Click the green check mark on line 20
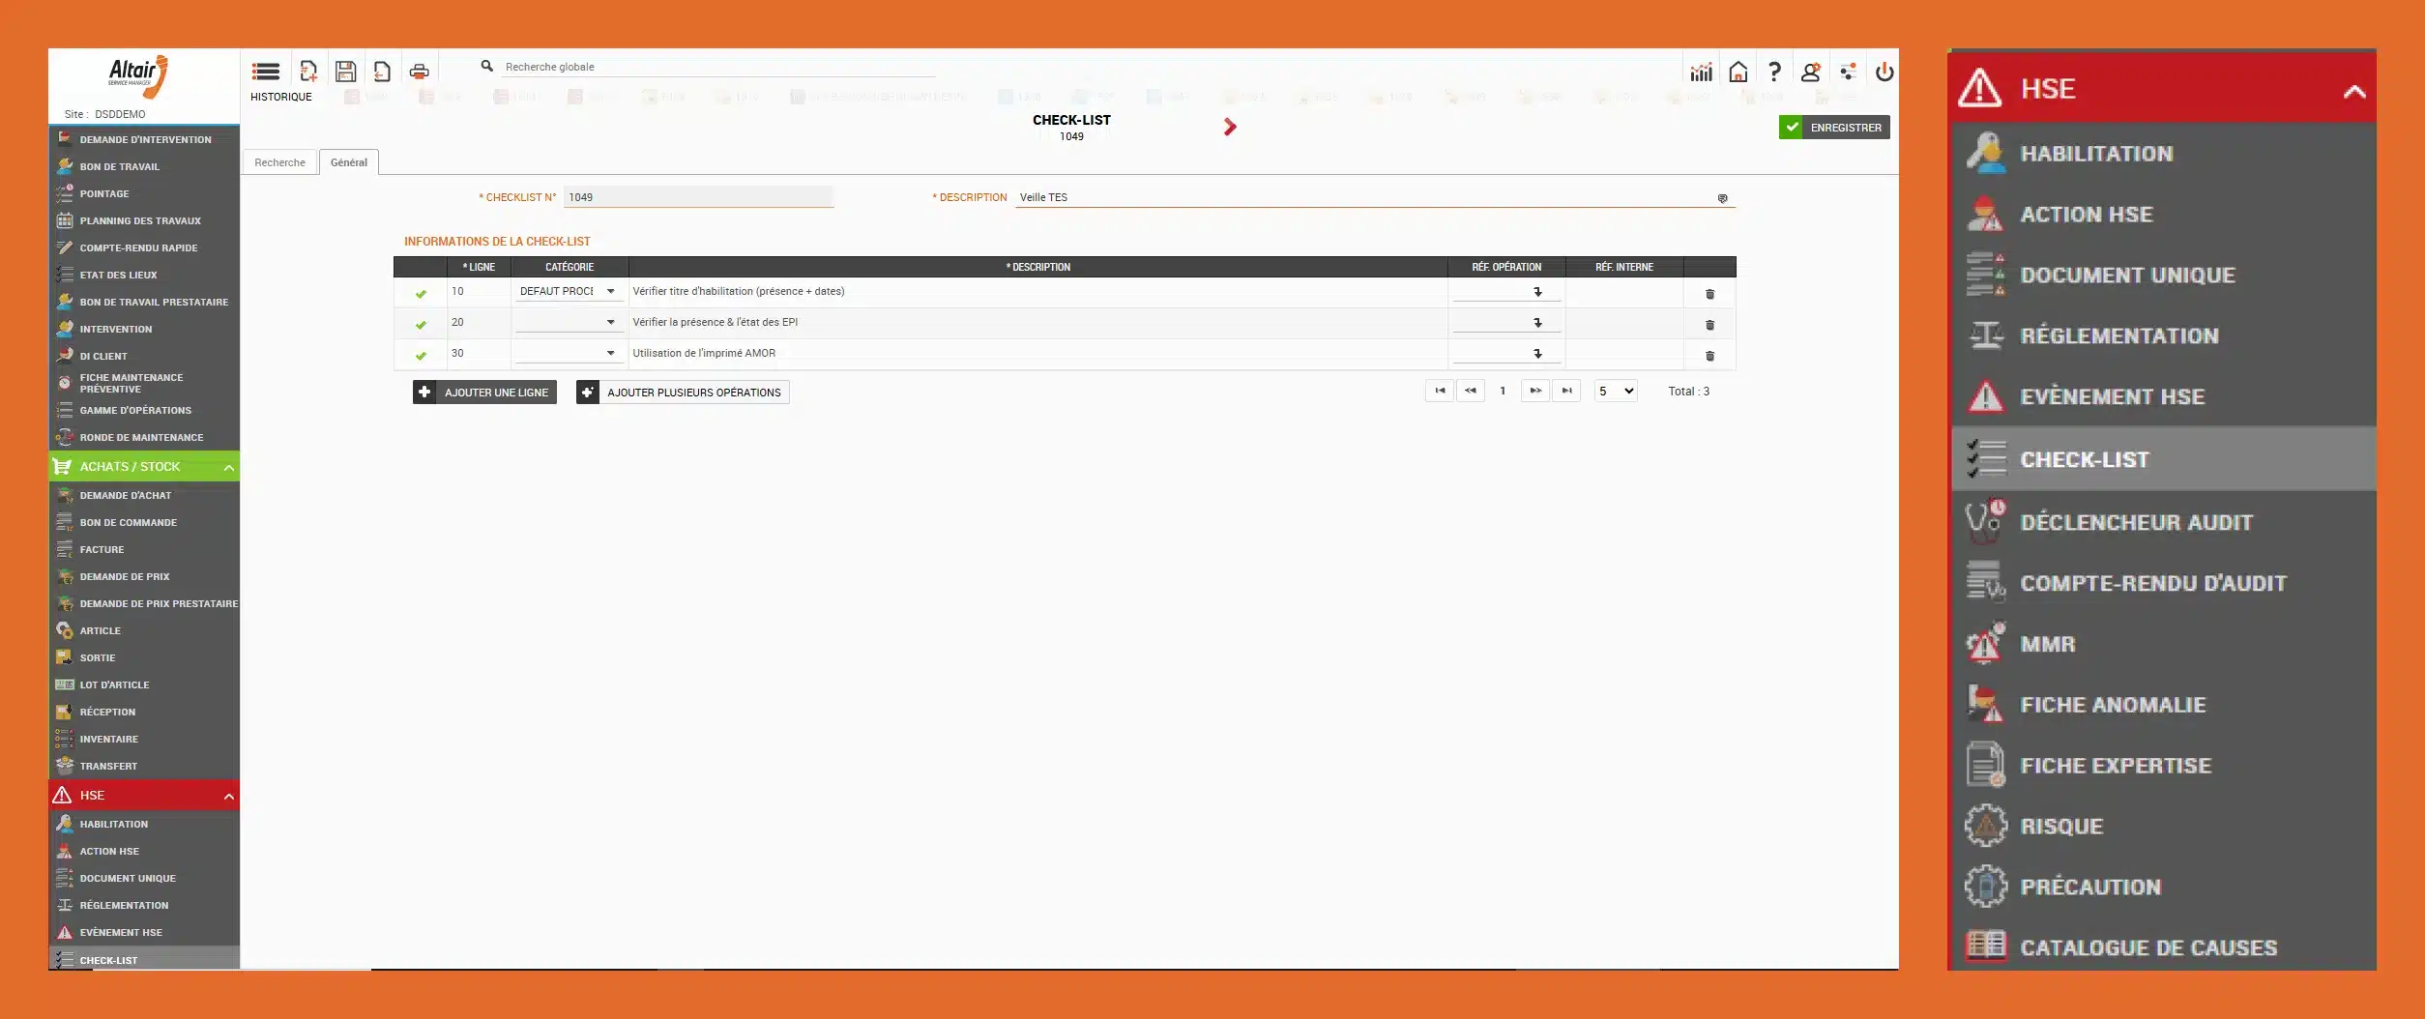The height and width of the screenshot is (1019, 2425). point(421,325)
